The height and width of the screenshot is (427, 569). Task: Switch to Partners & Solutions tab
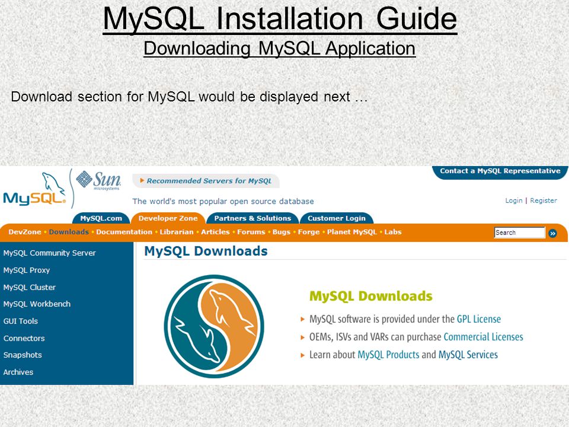pos(252,218)
